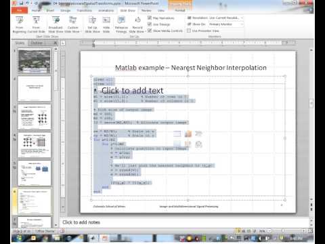Click insert media clip icon in placeholder
Image resolution: width=325 pixels, height=244 pixels.
[x=198, y=144]
